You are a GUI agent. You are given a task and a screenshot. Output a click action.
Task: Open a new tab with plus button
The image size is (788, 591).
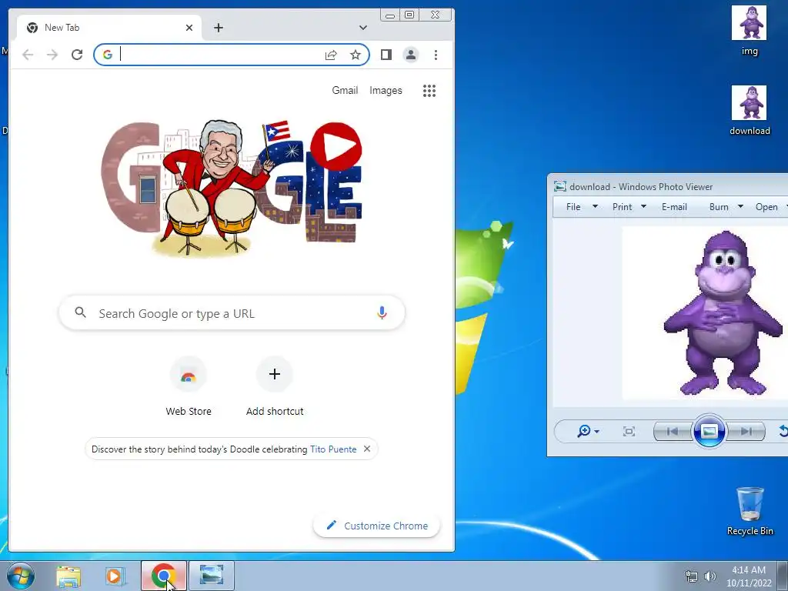click(x=218, y=28)
